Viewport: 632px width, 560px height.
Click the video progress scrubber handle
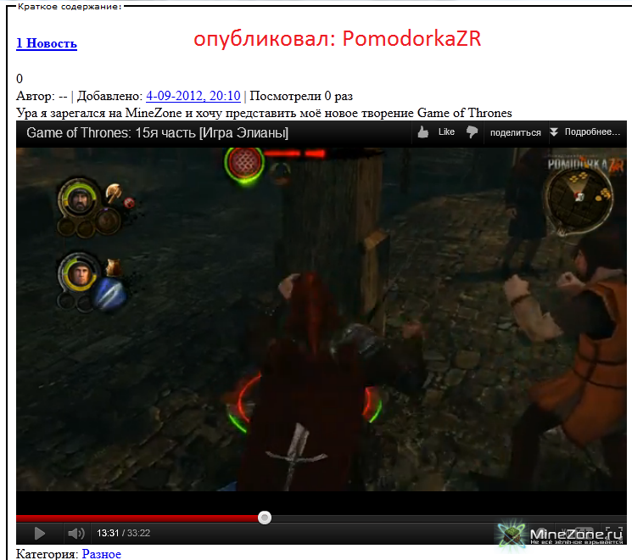click(x=265, y=517)
